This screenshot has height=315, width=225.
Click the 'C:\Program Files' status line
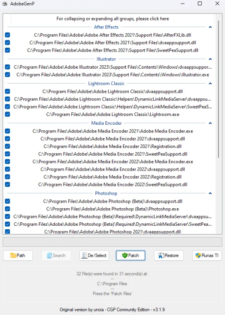coord(112,283)
